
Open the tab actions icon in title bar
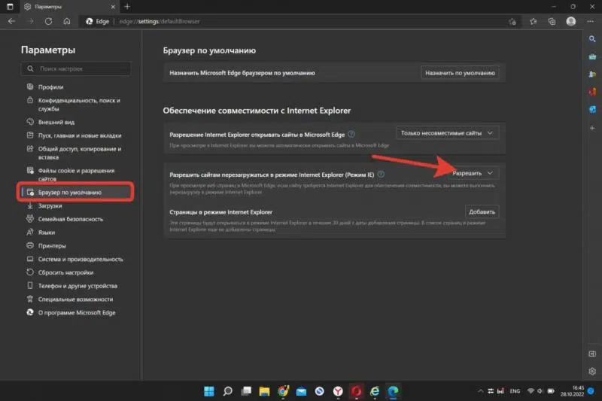coord(10,7)
